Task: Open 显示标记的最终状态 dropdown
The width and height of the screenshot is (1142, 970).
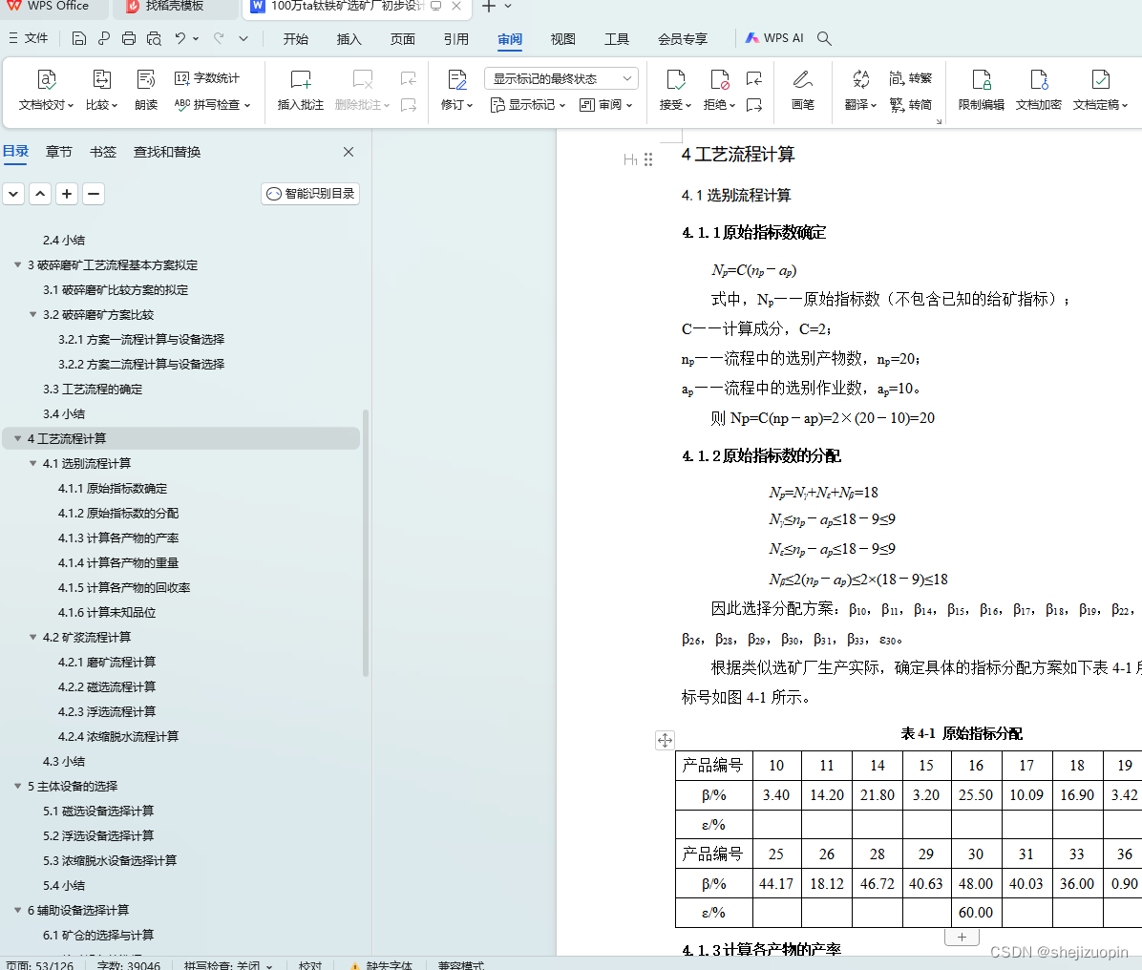Action: click(x=561, y=78)
